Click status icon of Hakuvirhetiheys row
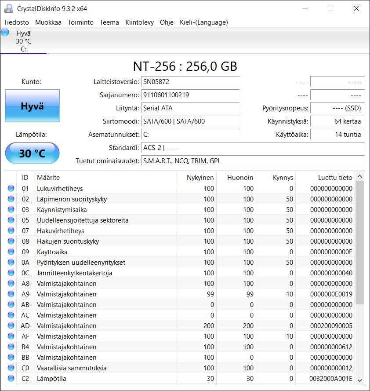This screenshot has width=370, height=391. point(11,231)
